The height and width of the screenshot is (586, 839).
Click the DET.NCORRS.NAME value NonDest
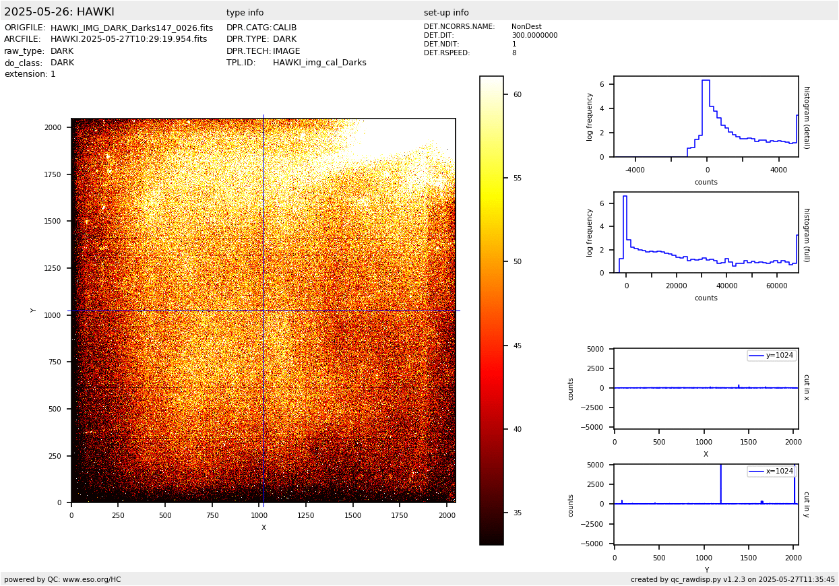(x=526, y=27)
